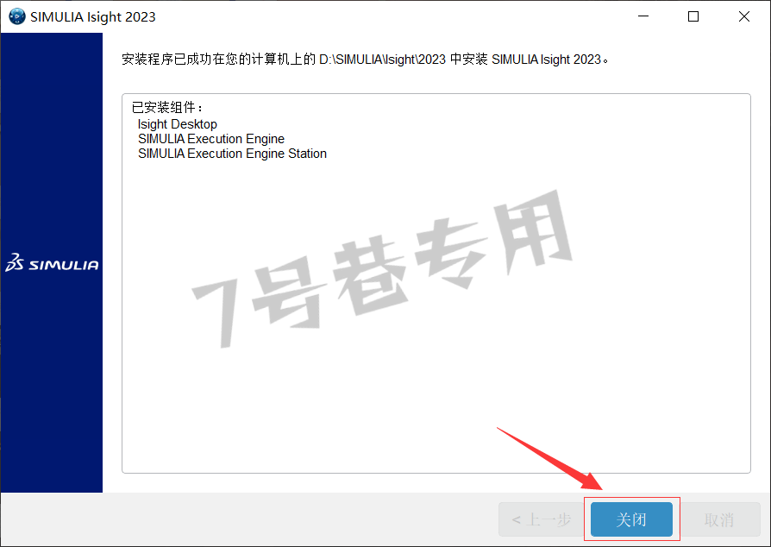Click the SIMULIA Isight title bar icon

17,16
